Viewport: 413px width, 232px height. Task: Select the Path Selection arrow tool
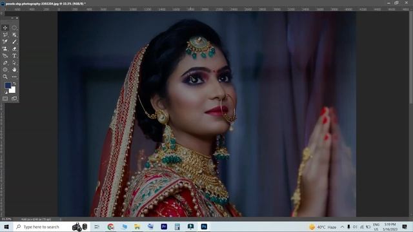click(x=14, y=63)
